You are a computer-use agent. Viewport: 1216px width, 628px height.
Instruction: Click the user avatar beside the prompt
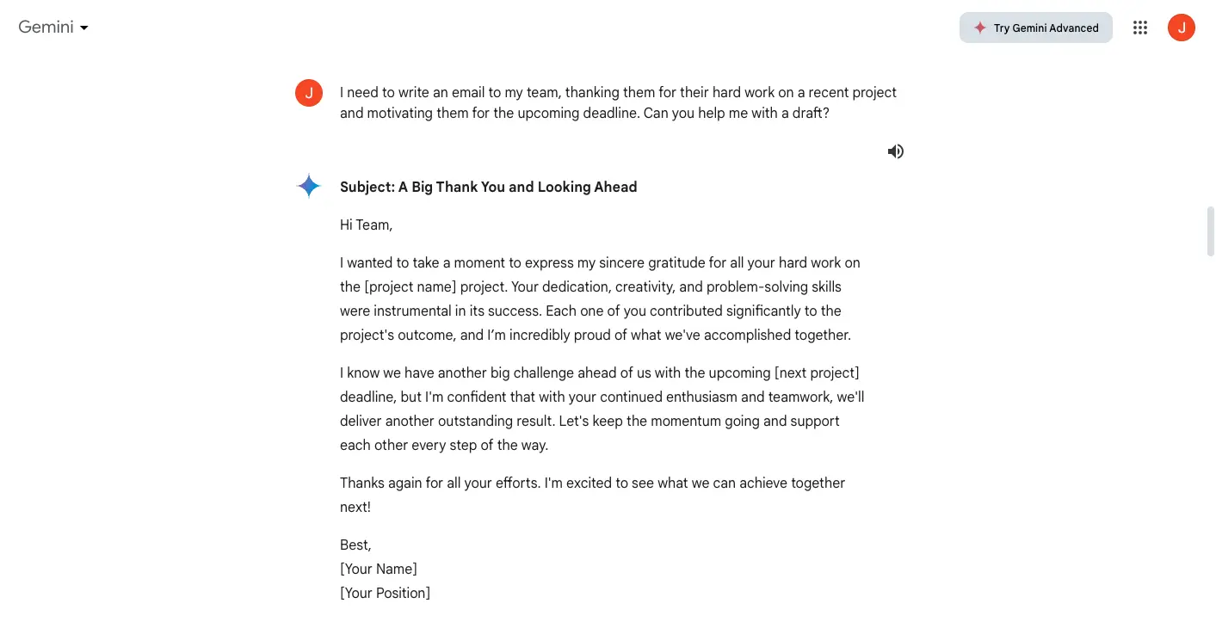click(309, 93)
